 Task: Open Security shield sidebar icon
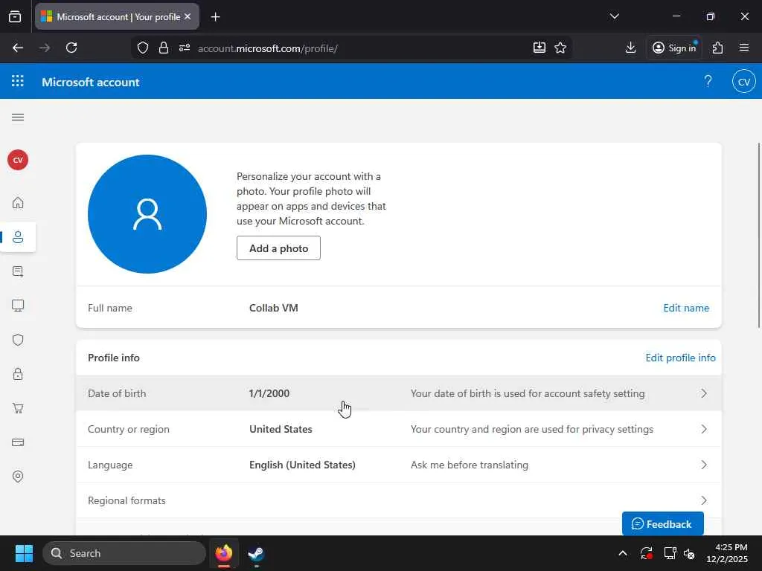(18, 340)
